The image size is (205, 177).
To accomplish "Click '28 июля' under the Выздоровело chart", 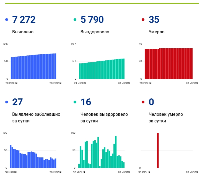I will [124, 83].
